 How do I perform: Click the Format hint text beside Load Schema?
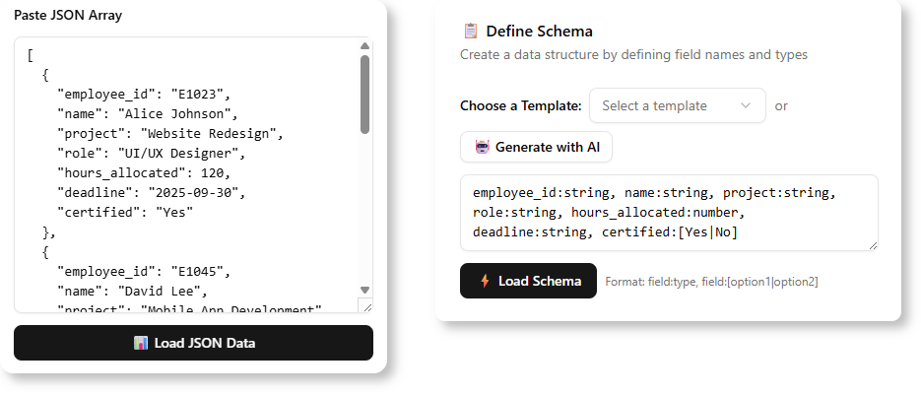click(711, 282)
